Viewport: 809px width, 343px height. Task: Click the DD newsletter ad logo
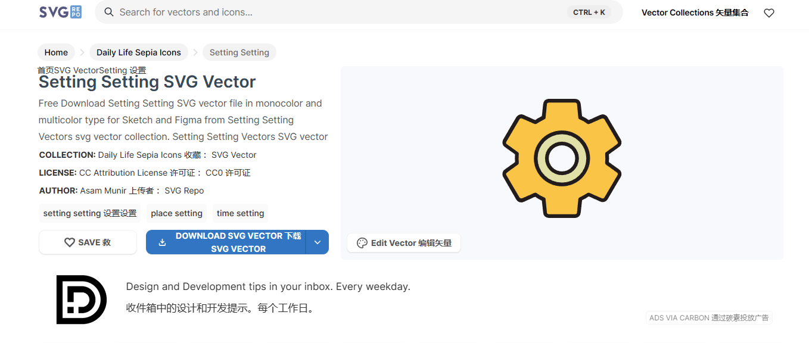[81, 300]
